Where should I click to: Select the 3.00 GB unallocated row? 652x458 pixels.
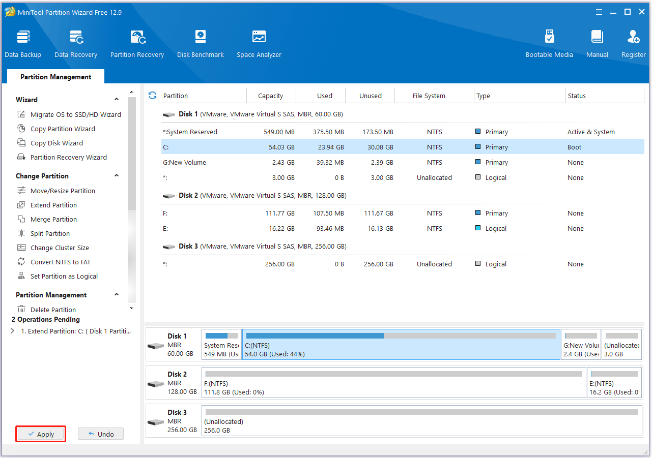point(403,177)
